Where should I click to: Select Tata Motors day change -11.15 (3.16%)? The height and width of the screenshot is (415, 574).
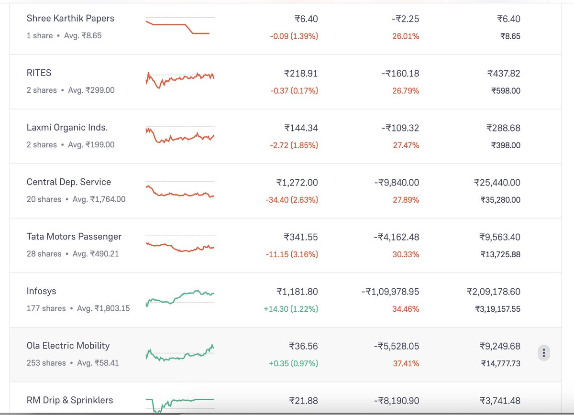[292, 254]
